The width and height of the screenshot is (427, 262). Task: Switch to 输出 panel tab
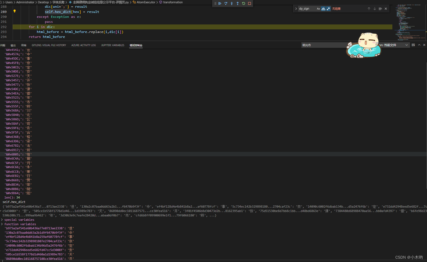point(13,45)
